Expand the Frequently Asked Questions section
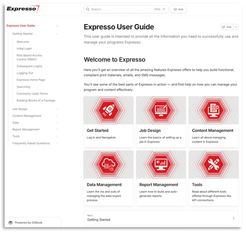Viewport: 246px width, 234px height. 57,143
